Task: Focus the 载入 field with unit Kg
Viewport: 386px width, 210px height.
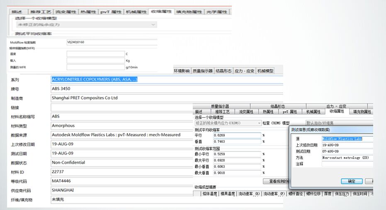Action: (96, 61)
